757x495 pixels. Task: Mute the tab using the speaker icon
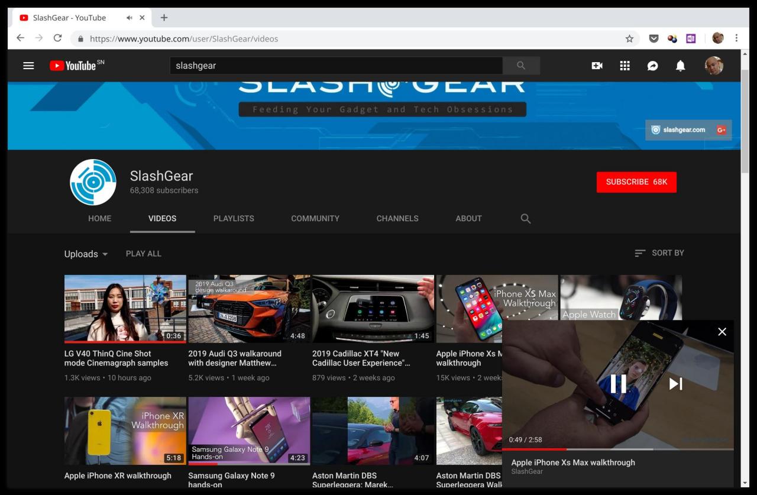point(129,18)
